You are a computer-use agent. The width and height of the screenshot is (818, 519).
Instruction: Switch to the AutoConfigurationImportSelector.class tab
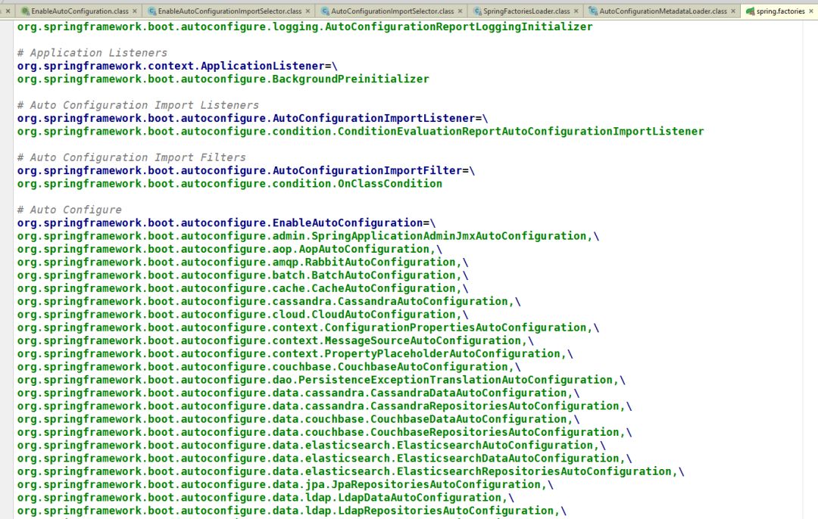[x=392, y=11]
